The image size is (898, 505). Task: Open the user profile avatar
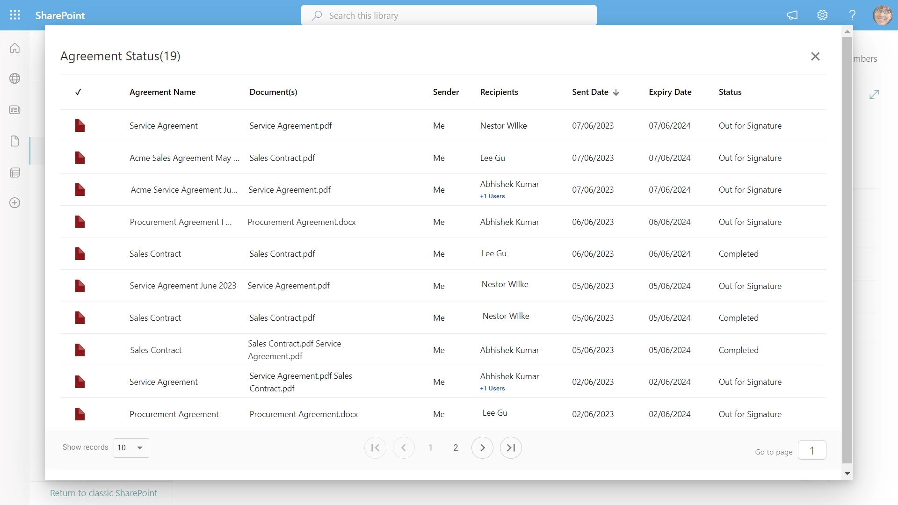point(883,15)
